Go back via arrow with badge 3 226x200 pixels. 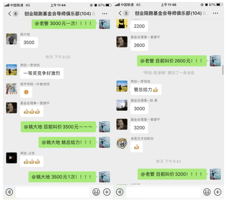coord(124,13)
